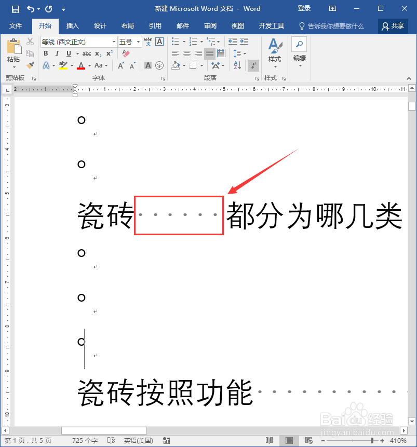The height and width of the screenshot is (447, 417).
Task: Open the font size dropdown
Action: click(x=139, y=42)
